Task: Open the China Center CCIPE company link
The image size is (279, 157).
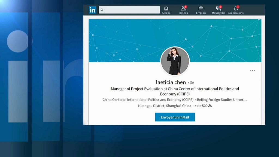Action: 148,100
